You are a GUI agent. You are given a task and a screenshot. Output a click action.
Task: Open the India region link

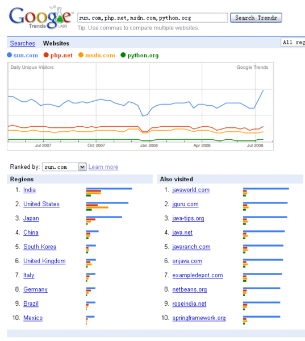[x=30, y=190]
